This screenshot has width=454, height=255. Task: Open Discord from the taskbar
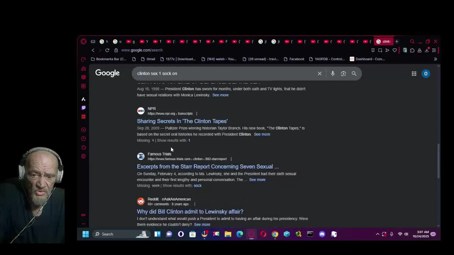click(x=322, y=234)
